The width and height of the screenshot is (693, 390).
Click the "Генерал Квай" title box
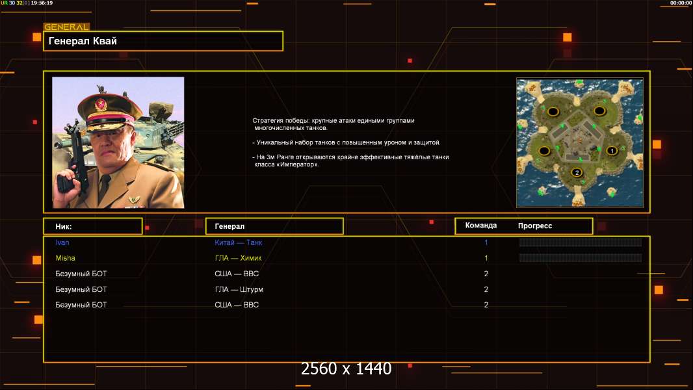tap(163, 41)
